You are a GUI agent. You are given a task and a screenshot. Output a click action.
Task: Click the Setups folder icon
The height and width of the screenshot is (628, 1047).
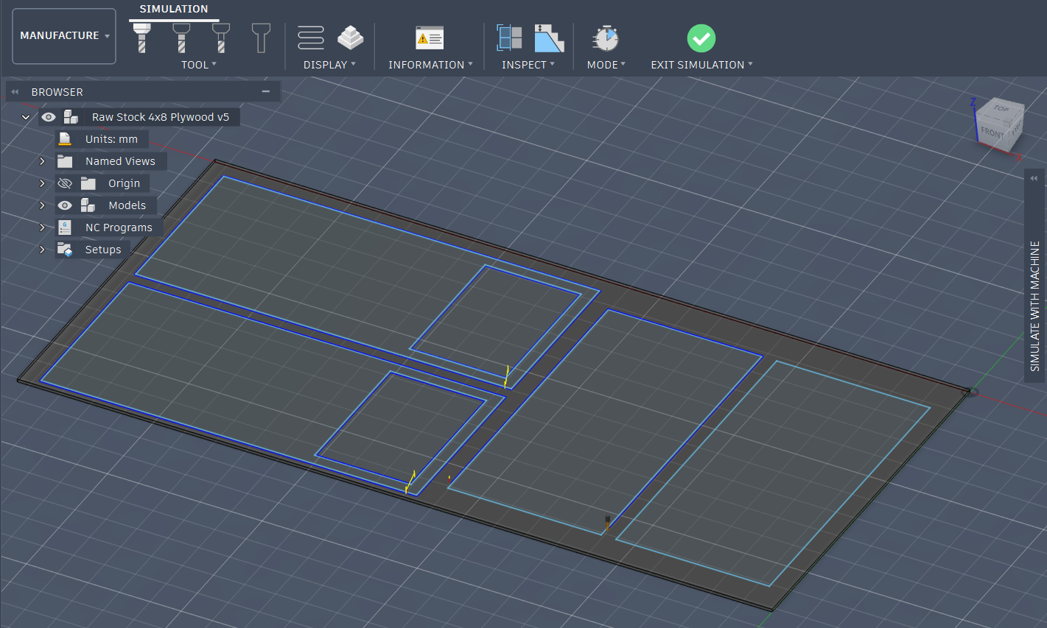point(65,250)
